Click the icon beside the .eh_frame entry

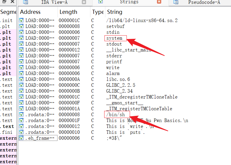pyautogui.click(x=21, y=138)
